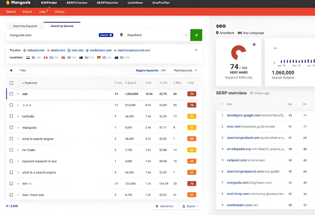
Task: Click the KD 76 badge in second row
Action: tap(192, 105)
